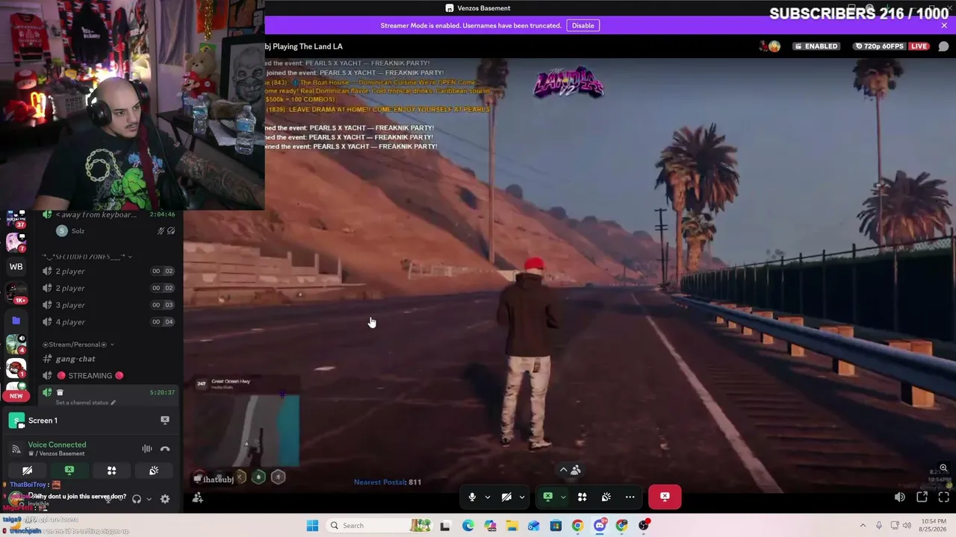Open the gang-chat text channel
Image resolution: width=956 pixels, height=537 pixels.
109,359
